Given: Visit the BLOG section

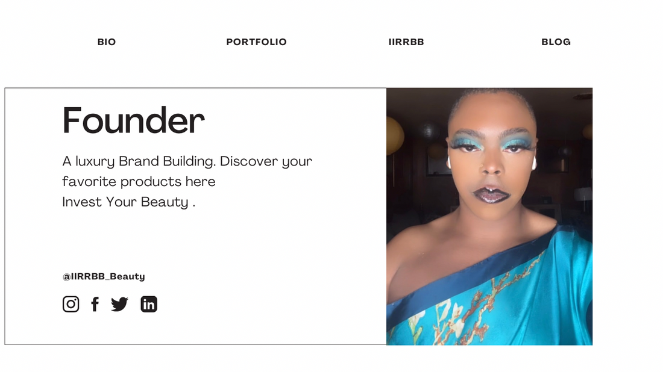Looking at the screenshot, I should coord(556,42).
